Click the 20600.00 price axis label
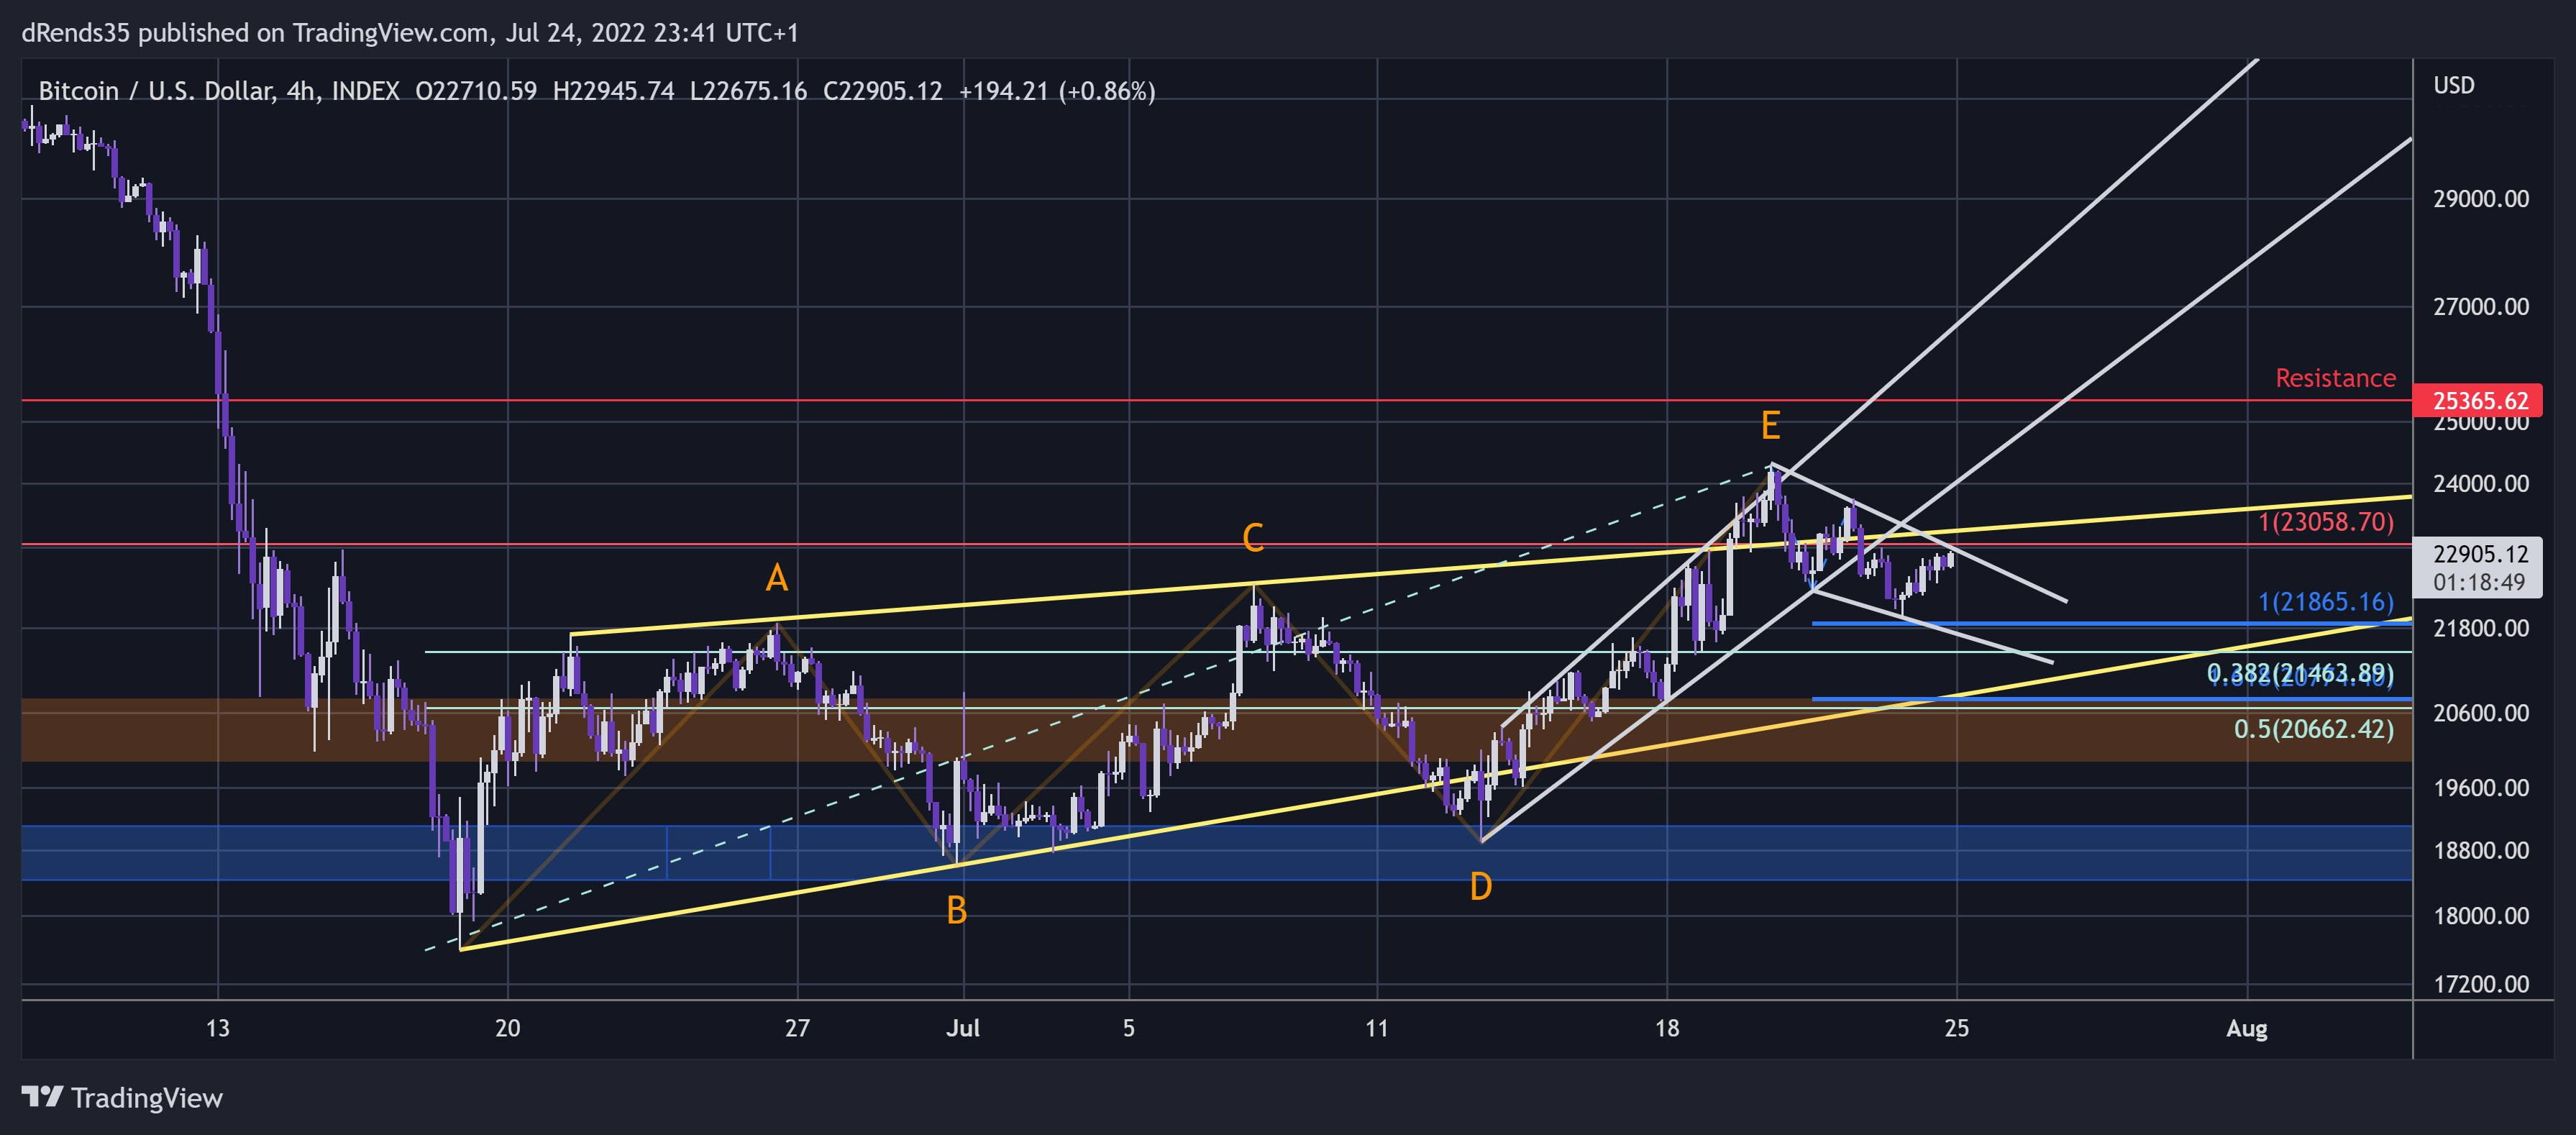This screenshot has height=1135, width=2576. point(2481,713)
